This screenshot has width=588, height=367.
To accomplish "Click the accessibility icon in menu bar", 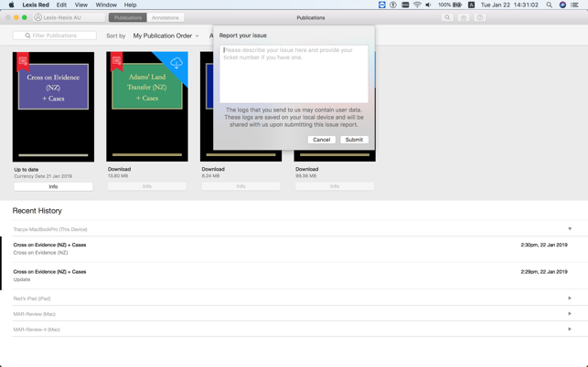I will (393, 5).
